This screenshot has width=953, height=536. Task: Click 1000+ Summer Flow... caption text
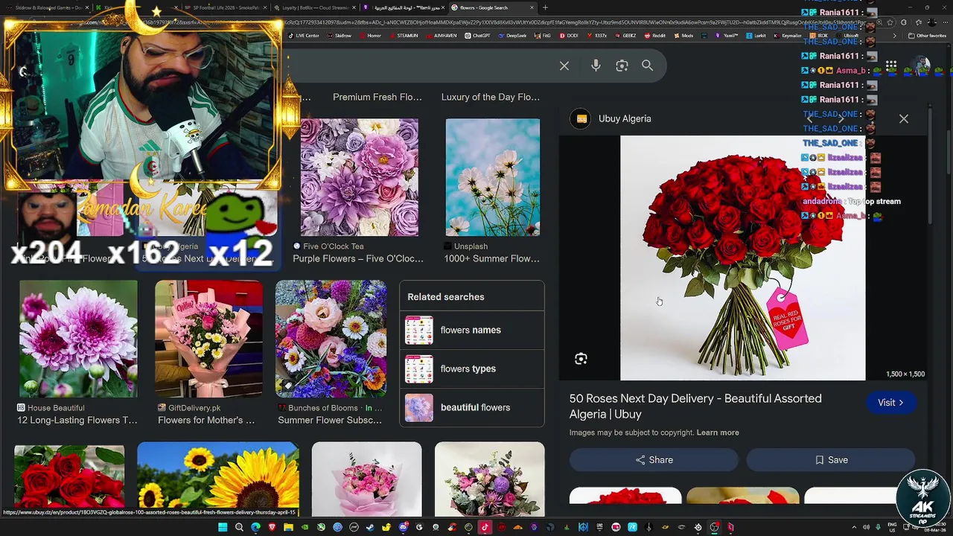point(491,259)
